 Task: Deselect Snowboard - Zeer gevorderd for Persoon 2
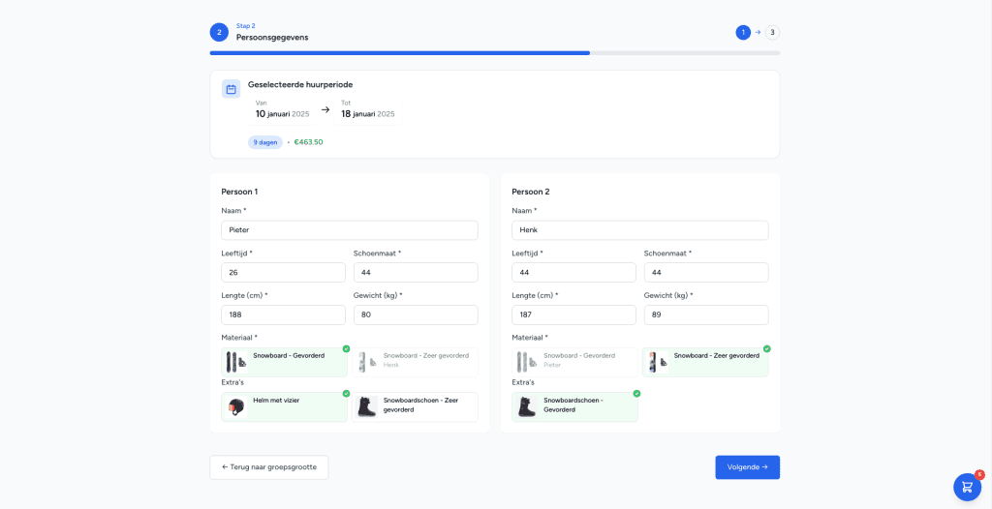705,362
